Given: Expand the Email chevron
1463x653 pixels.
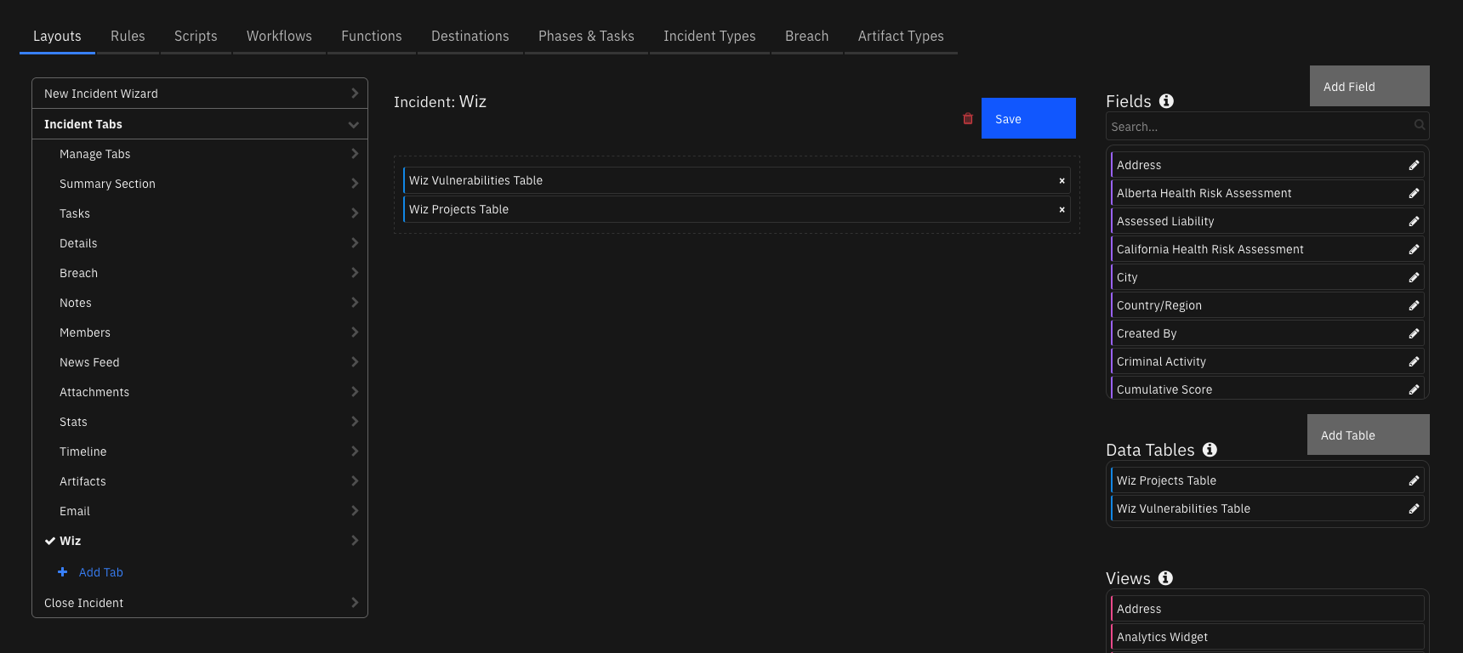Looking at the screenshot, I should click(x=355, y=511).
